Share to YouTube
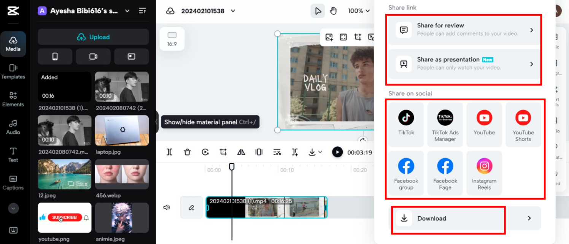 (484, 124)
